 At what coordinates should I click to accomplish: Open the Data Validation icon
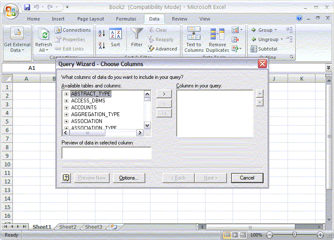pyautogui.click(x=235, y=30)
